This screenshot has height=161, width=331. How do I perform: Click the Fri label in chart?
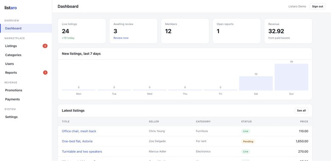[x=220, y=94]
